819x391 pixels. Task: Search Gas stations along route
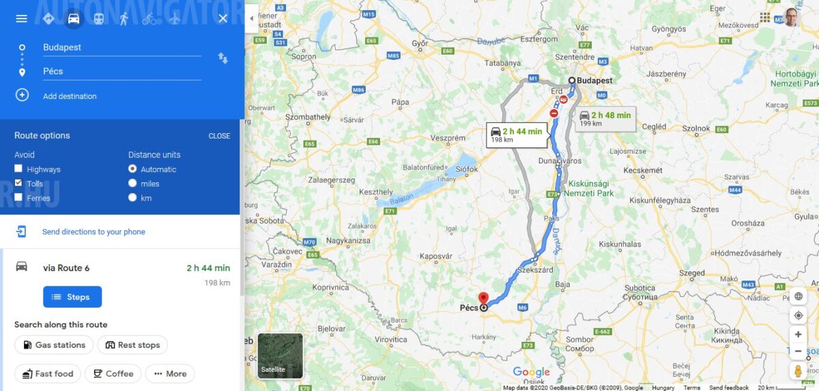pos(54,345)
